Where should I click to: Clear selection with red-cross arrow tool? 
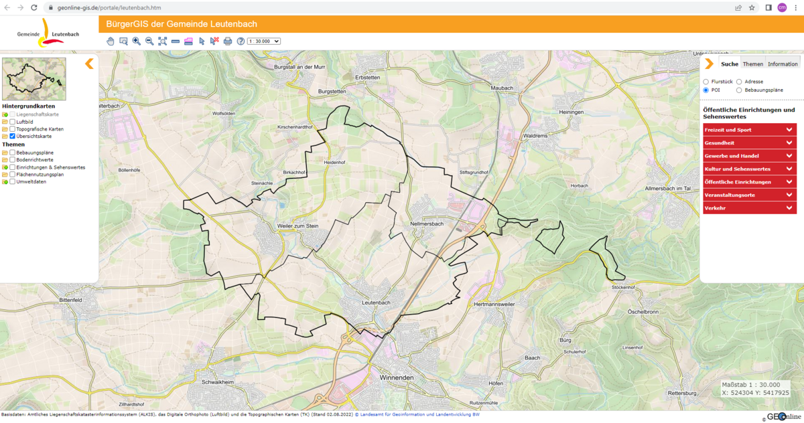pyautogui.click(x=214, y=41)
